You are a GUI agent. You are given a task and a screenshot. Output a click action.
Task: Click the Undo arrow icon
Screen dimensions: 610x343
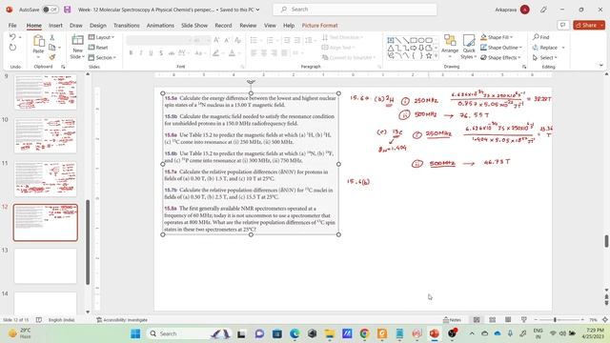point(12,37)
